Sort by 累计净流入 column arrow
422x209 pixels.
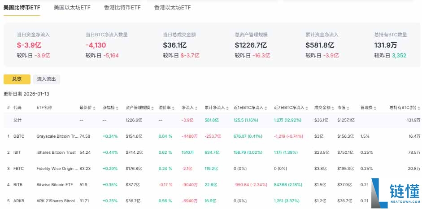[226, 108]
